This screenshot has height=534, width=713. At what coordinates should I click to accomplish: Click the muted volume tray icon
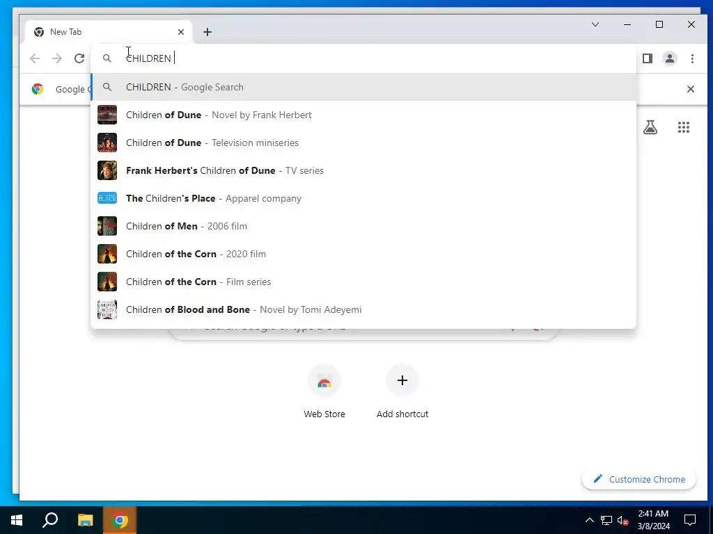pyautogui.click(x=623, y=520)
